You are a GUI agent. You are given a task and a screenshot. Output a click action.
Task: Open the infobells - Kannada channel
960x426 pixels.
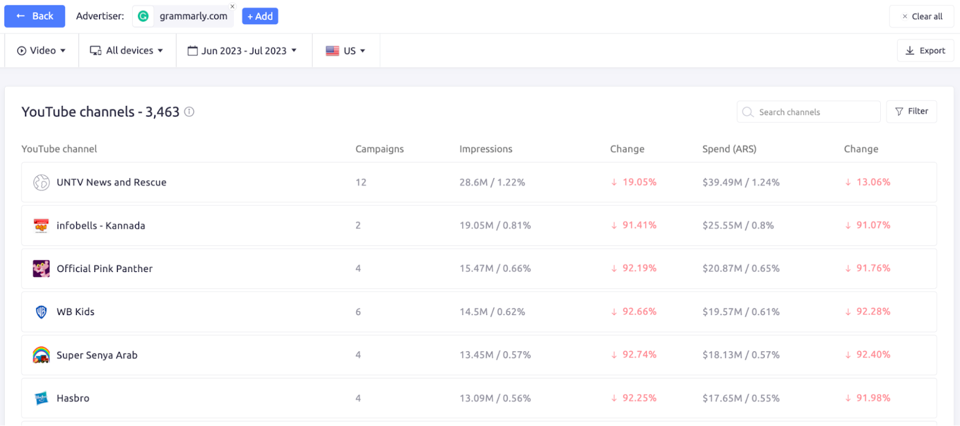(101, 225)
